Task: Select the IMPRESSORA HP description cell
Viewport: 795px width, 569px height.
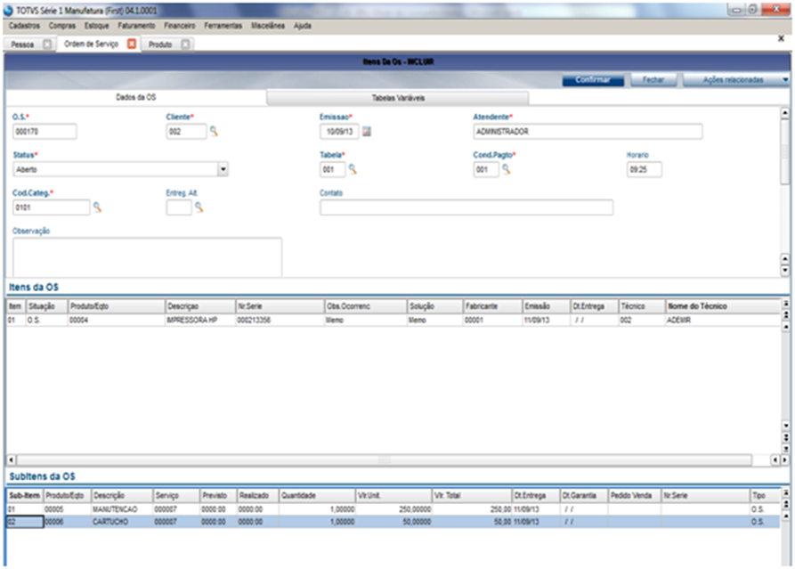Action: point(201,320)
